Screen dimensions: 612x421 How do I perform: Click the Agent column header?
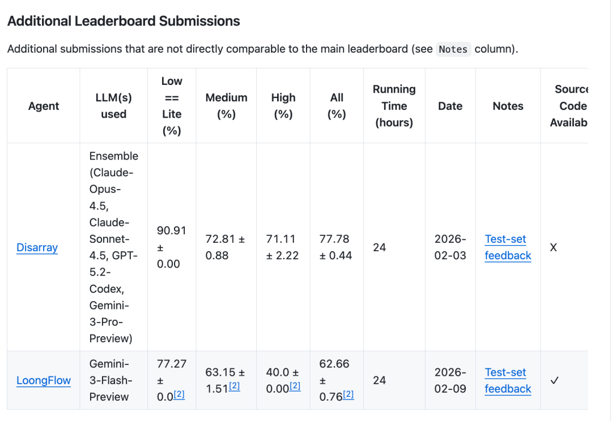[44, 106]
